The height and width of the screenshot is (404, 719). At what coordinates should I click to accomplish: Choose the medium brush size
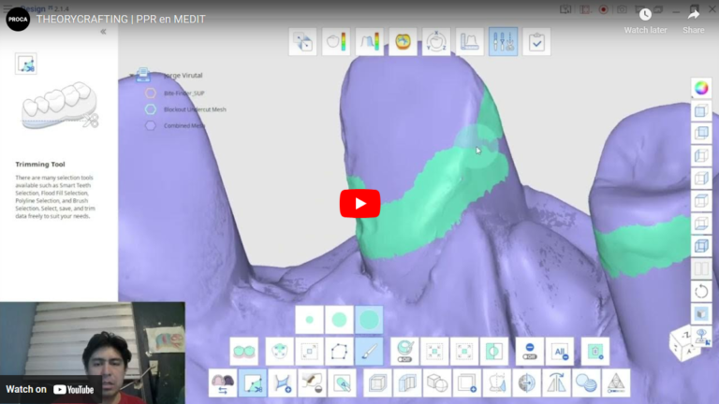pyautogui.click(x=339, y=320)
